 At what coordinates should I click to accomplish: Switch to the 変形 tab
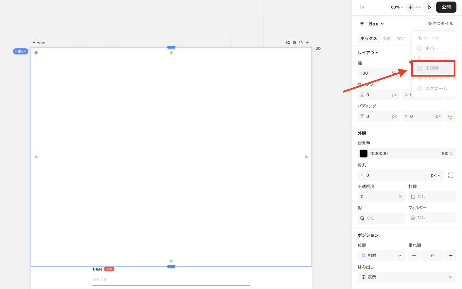tap(387, 39)
